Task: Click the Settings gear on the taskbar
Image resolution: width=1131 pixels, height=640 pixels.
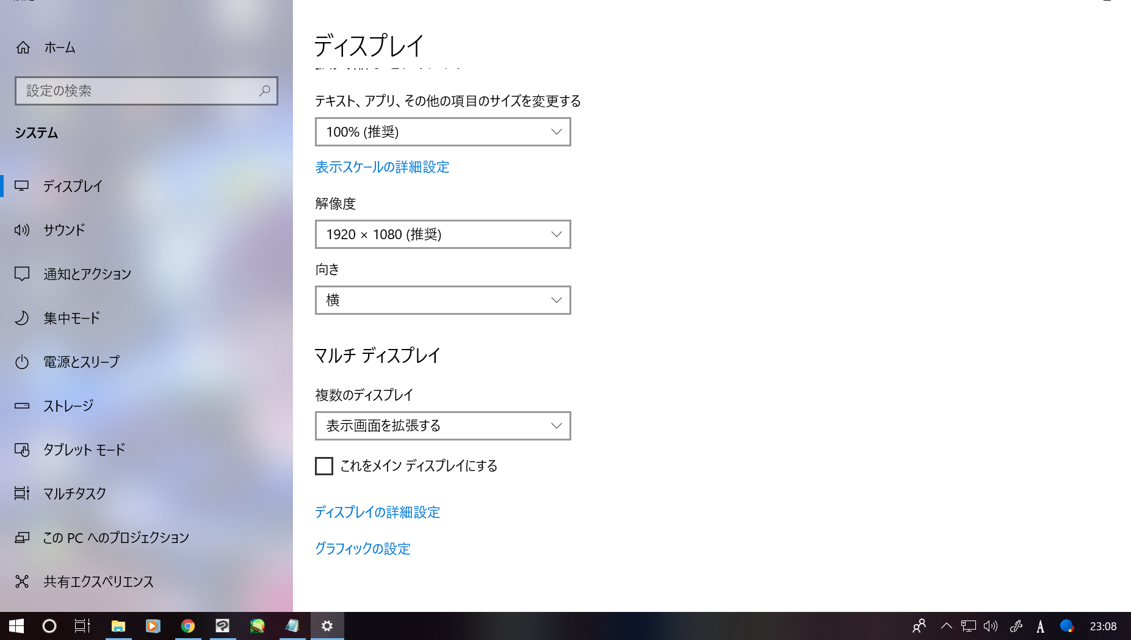Action: (x=327, y=626)
